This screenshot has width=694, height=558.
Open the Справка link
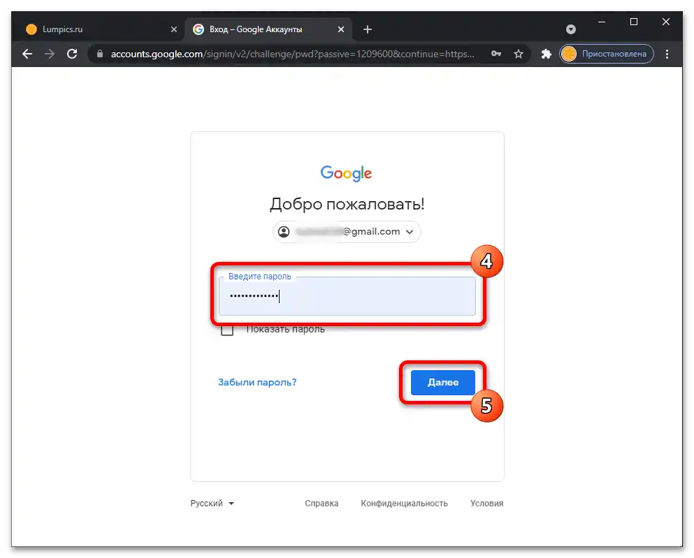coord(321,503)
